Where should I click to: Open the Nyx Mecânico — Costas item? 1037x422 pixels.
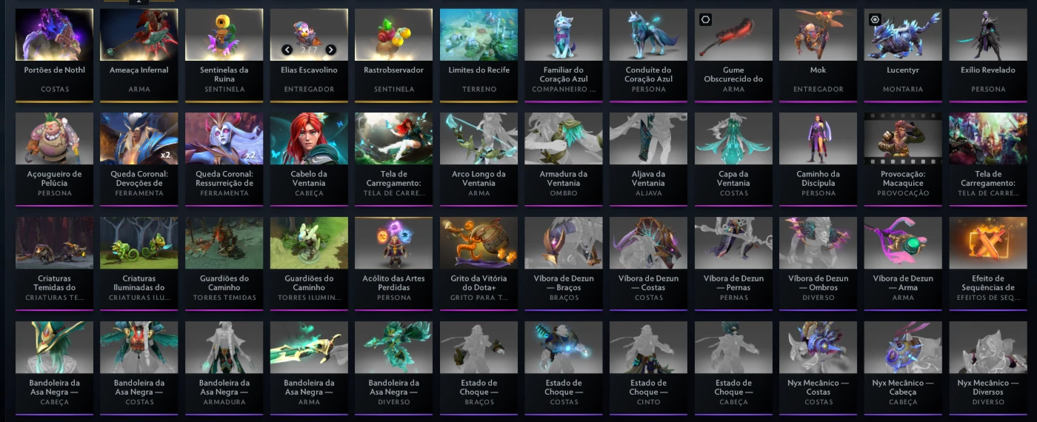click(818, 368)
